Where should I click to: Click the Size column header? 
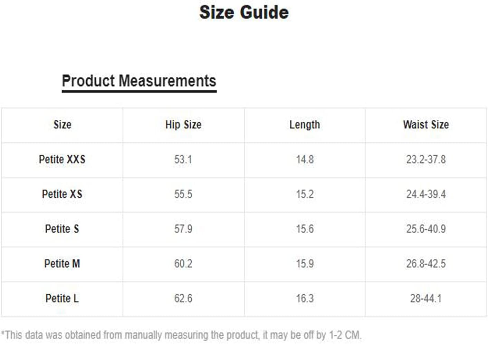[x=62, y=125]
